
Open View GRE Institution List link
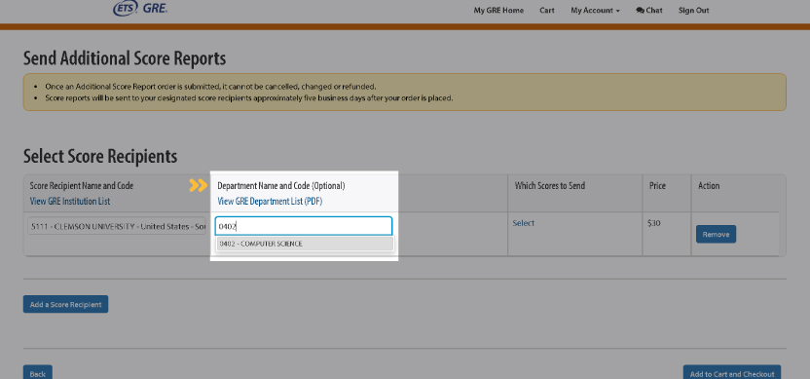pyautogui.click(x=70, y=201)
